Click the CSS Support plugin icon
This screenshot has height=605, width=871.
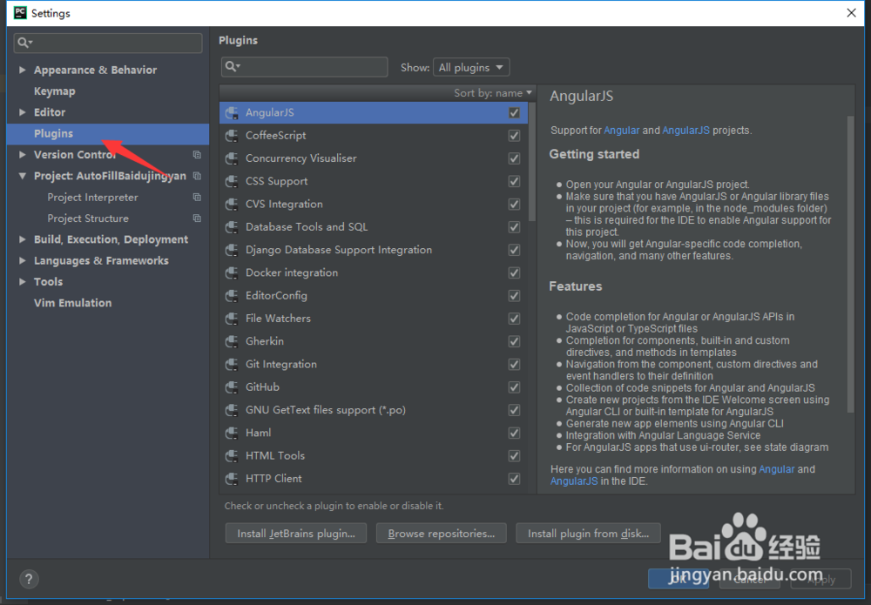[232, 181]
